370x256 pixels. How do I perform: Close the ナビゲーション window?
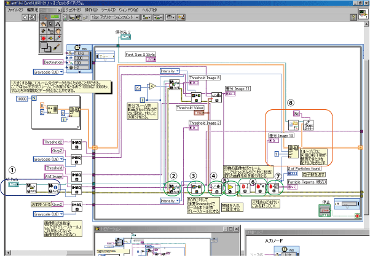(237, 228)
